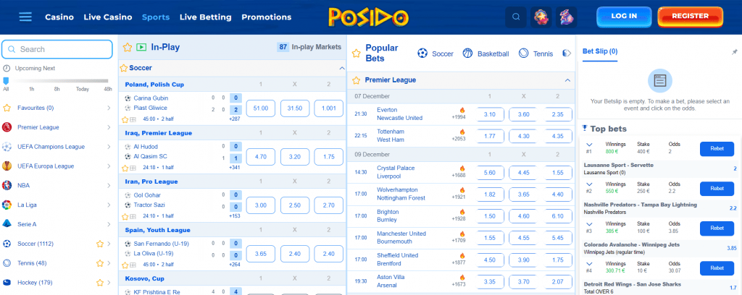Click the NBA logo icon
This screenshot has height=295, width=742.
(x=7, y=186)
